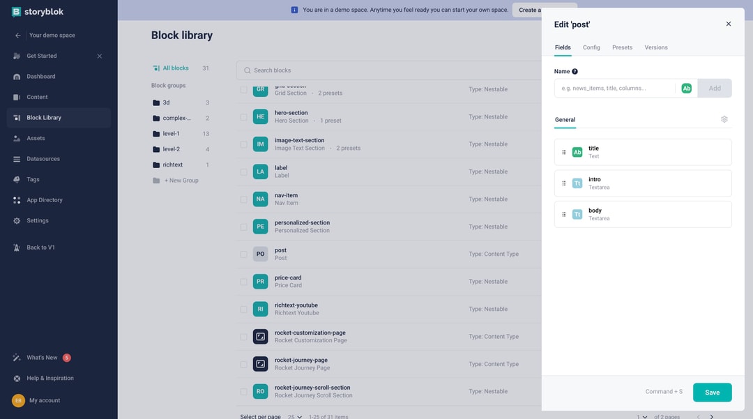Image resolution: width=753 pixels, height=419 pixels.
Task: Open Dashboard from sidebar
Action: point(41,76)
